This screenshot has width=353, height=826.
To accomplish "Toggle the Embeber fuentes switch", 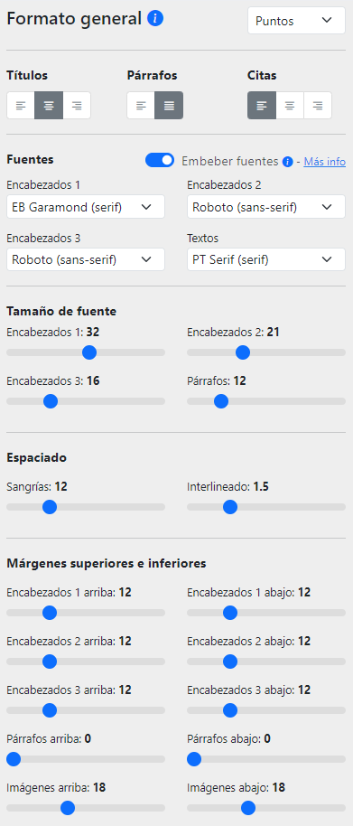I will (160, 161).
